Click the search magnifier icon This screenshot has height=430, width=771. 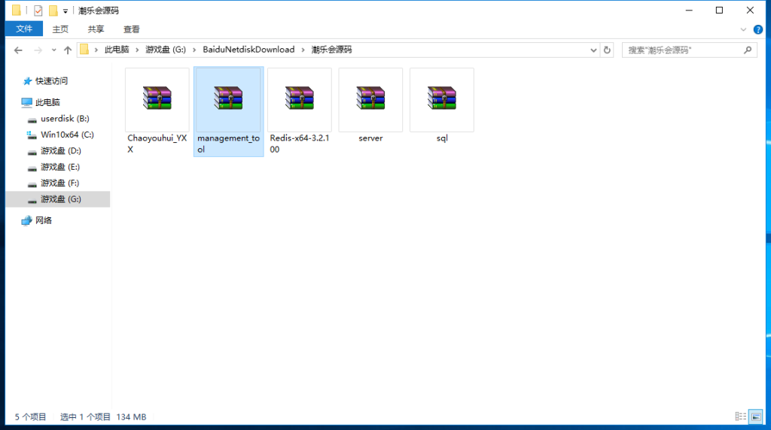tap(748, 50)
